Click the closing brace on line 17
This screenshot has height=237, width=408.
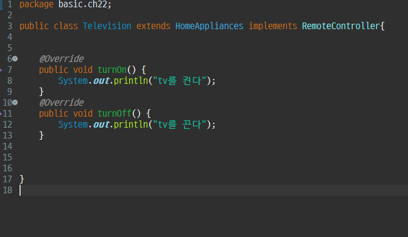point(22,179)
